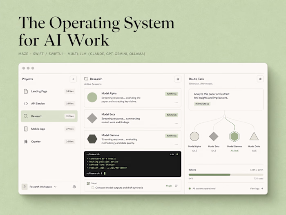286x215 pixels.
Task: Click the 27 files badge
Action: 70,129
